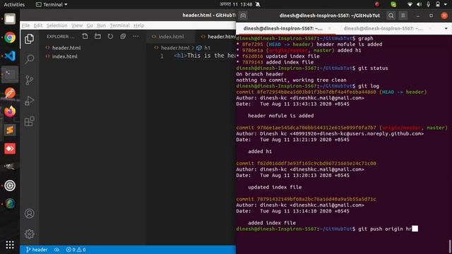Screen dimensions: 452x254
Task: Open the volume indicator in top bar
Action: (x=419, y=4)
